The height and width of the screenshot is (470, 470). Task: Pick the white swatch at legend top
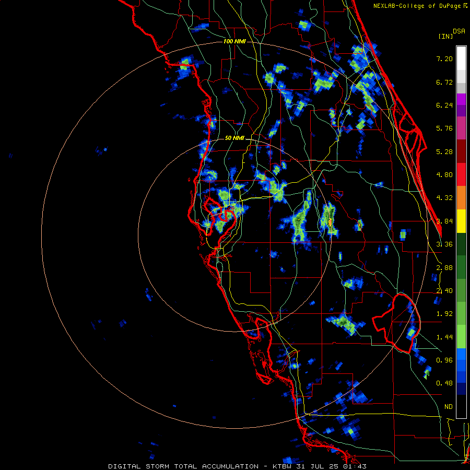[x=461, y=58]
